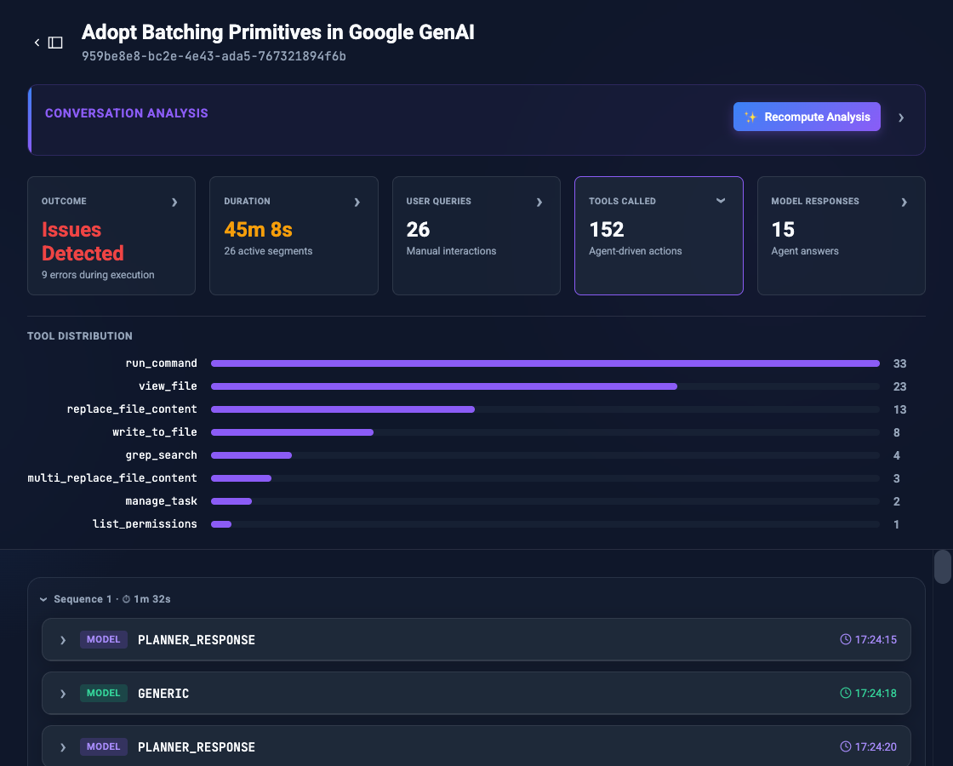This screenshot has height=766, width=953.
Task: Click the Agent-driven actions text
Action: click(635, 251)
